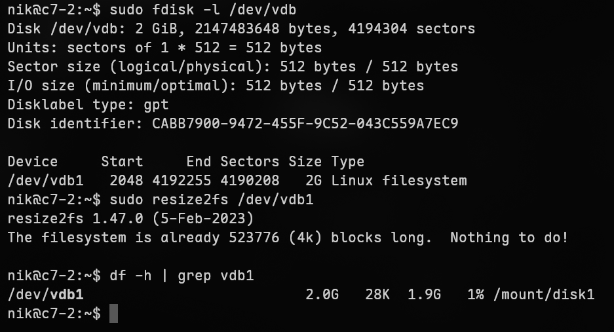The image size is (614, 332).
Task: Click the 'df -h | grep vdb1' command
Action: point(182,276)
